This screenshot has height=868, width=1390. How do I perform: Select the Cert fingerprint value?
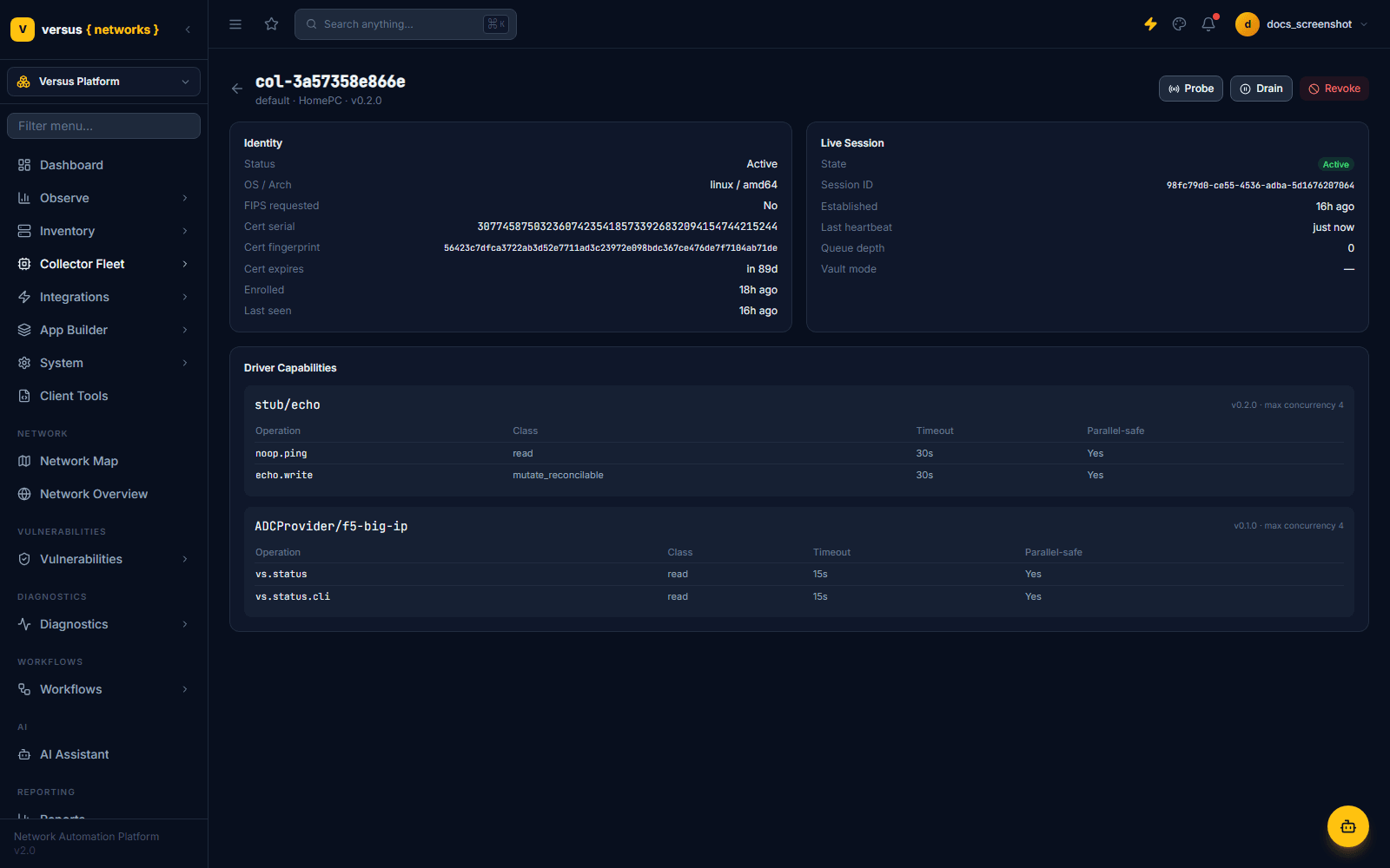pos(611,248)
